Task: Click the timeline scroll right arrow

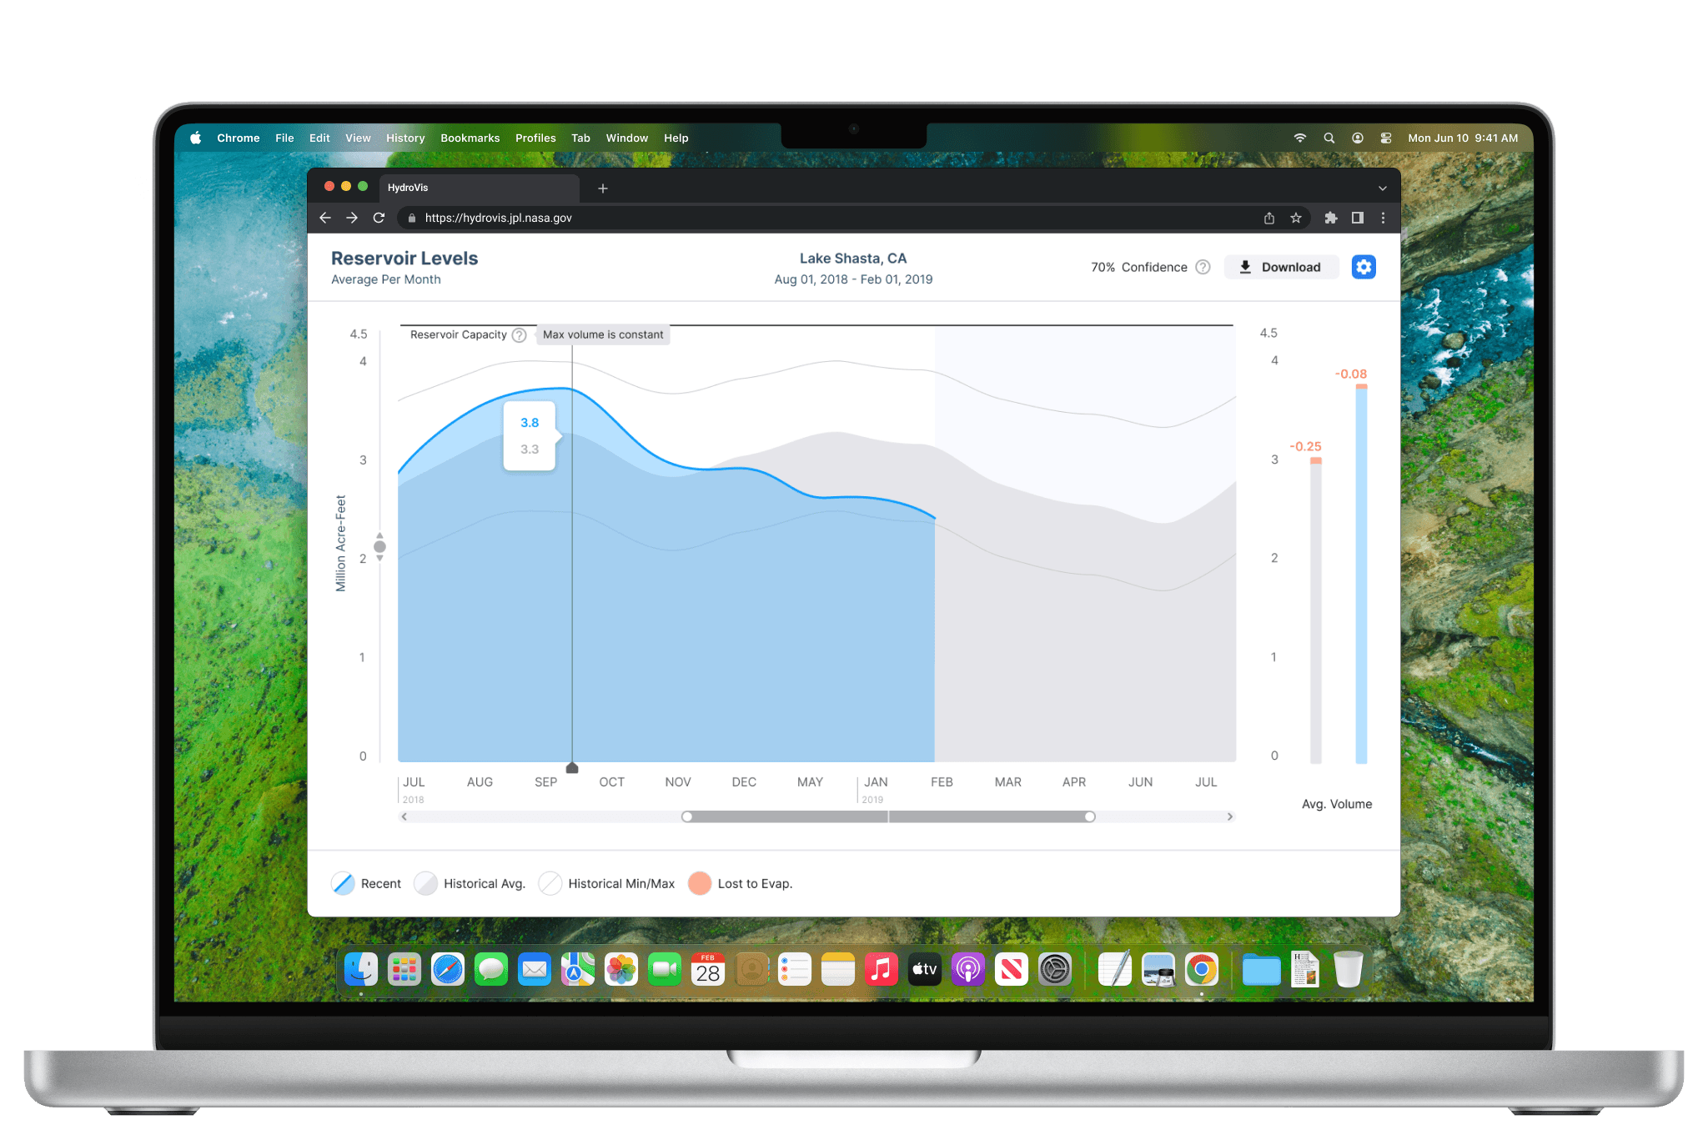Action: point(1229,816)
